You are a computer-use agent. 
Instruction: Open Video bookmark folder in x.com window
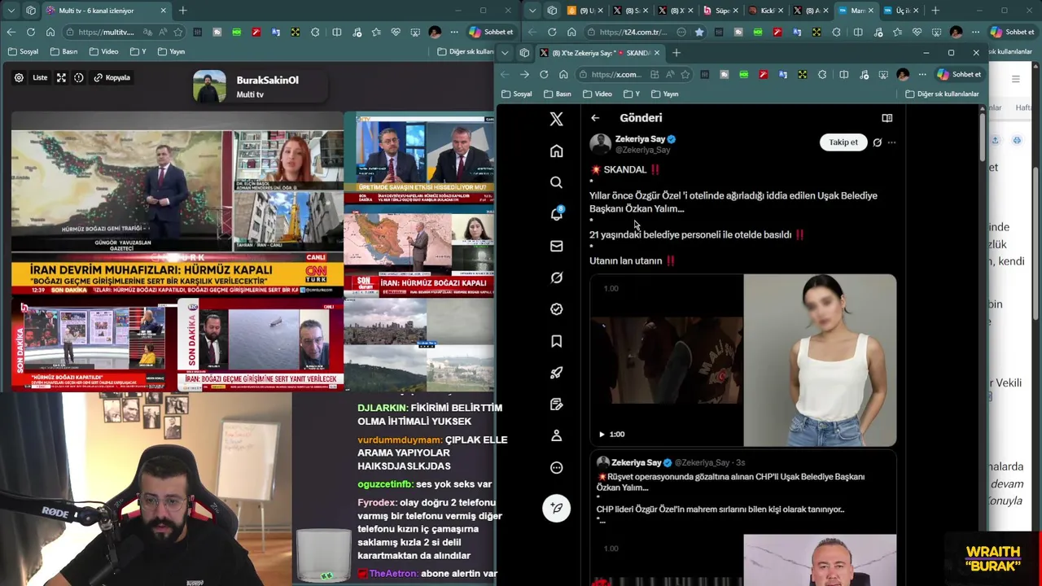pos(597,94)
